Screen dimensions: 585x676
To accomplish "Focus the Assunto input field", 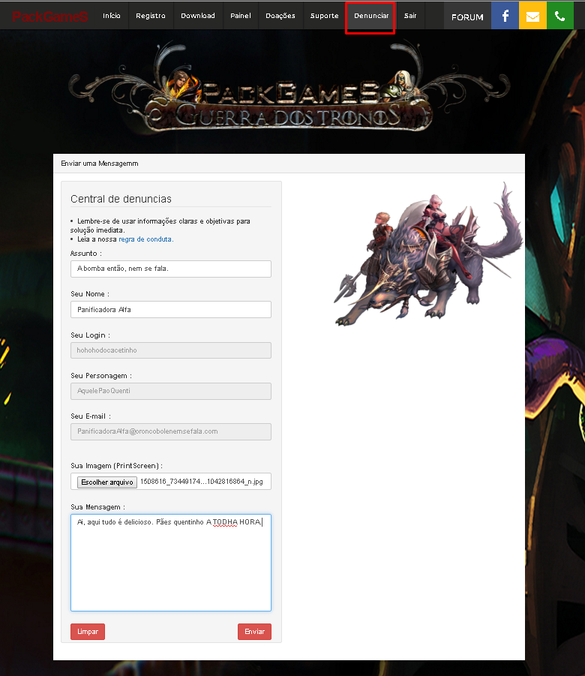I will [171, 269].
